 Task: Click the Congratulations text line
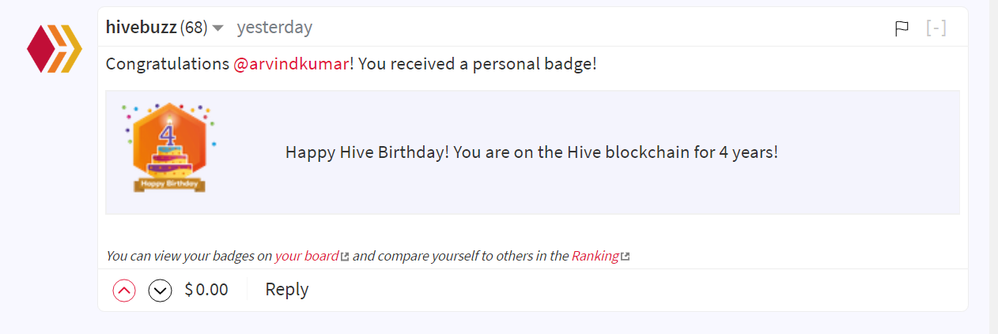click(x=351, y=64)
